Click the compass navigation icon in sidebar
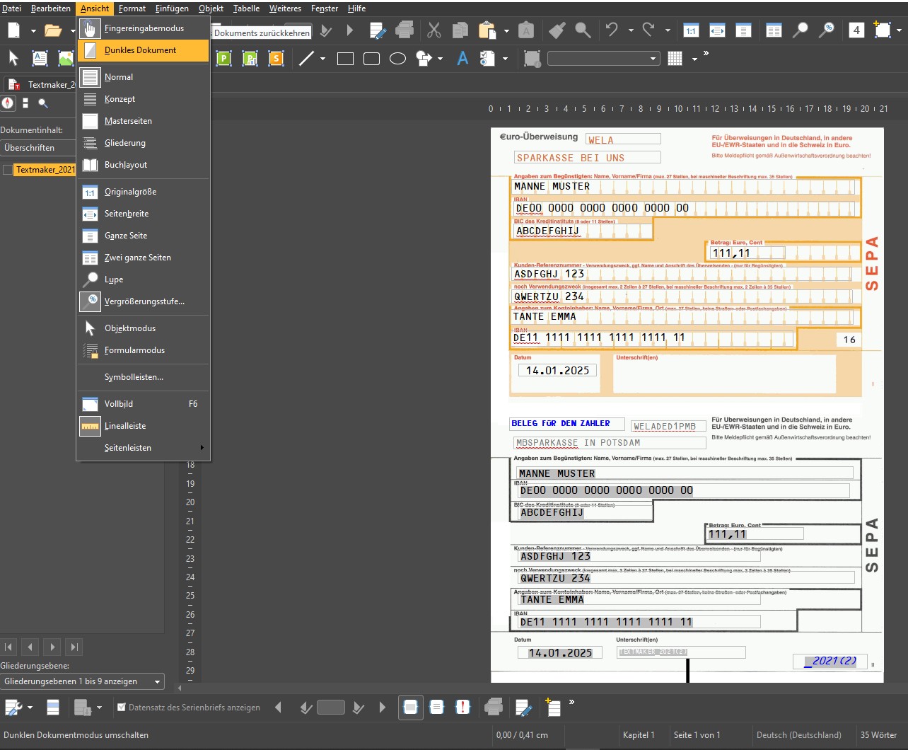Image resolution: width=908 pixels, height=750 pixels. (8, 103)
